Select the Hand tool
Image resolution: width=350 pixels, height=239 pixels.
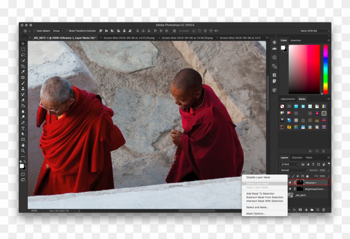coord(23,145)
